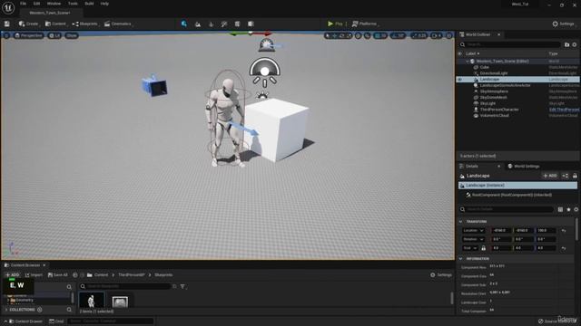
Task: Toggle Landscape visibility eye icon
Action: click(x=460, y=80)
